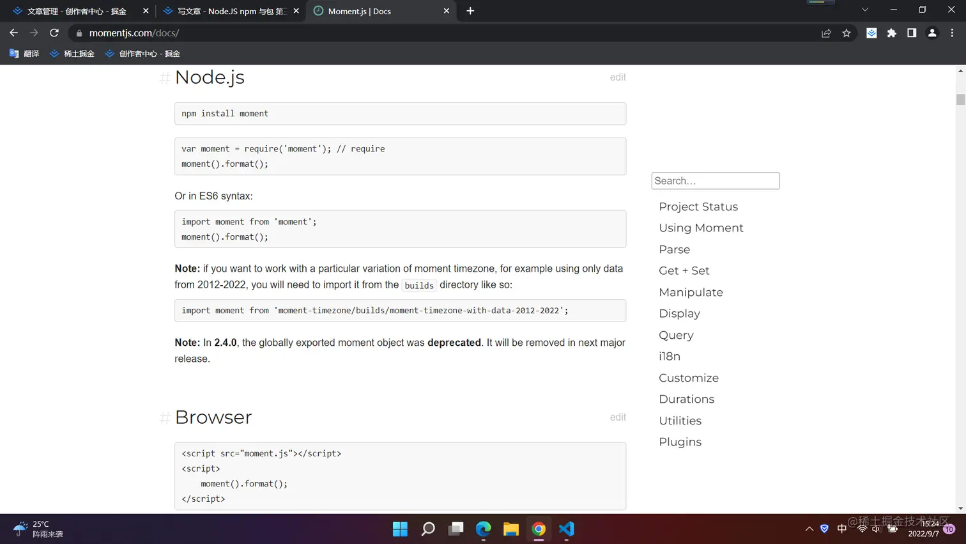This screenshot has width=966, height=544.
Task: Click the hash anchor before Node.js
Action: pos(165,78)
